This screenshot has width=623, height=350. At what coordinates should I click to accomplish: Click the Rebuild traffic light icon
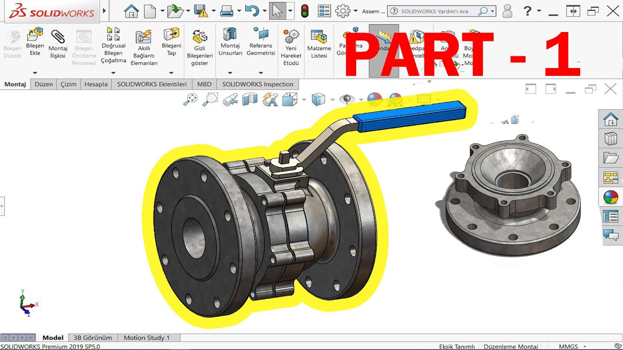click(x=305, y=11)
